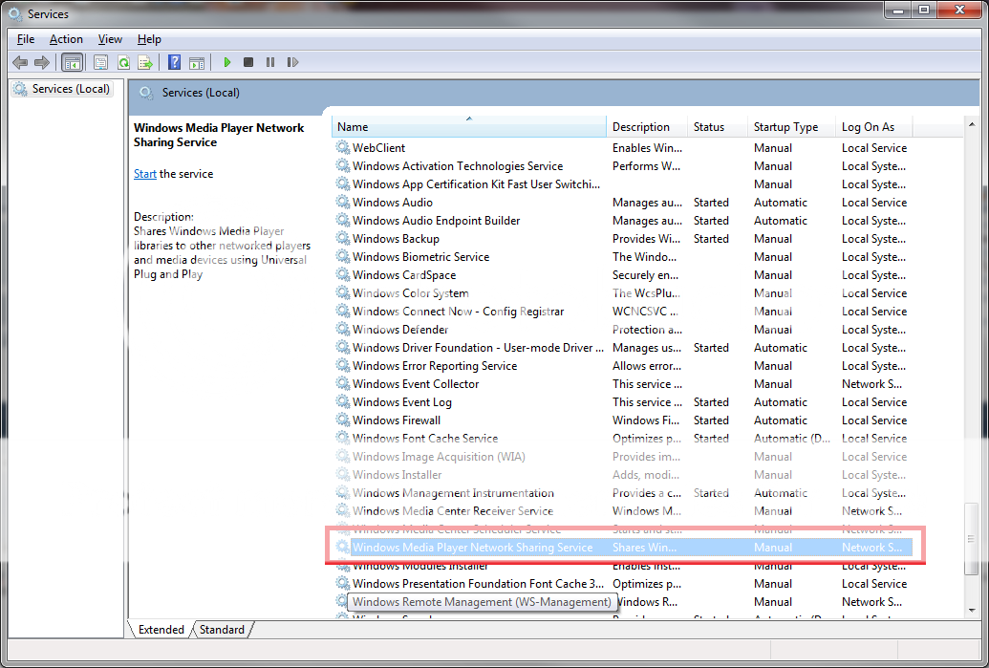Click the gear icon beside Windows Font Cache Service
989x668 pixels.
tap(342, 439)
